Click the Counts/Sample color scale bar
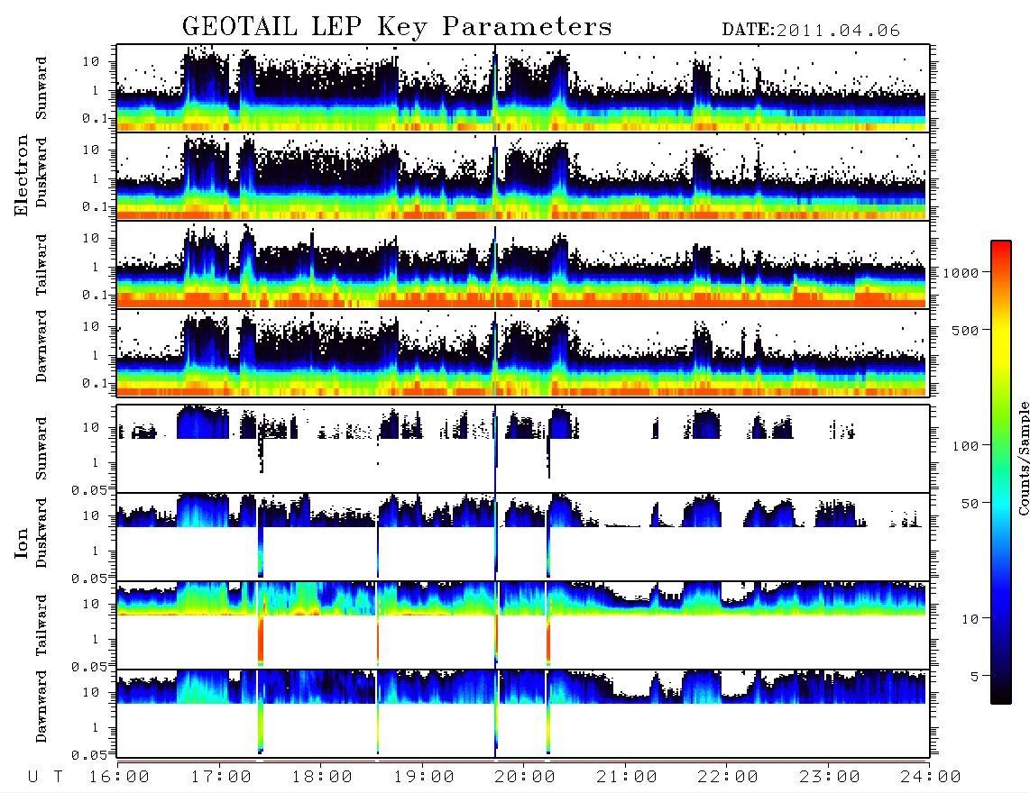Viewport: 1030px width, 793px height. click(1001, 473)
